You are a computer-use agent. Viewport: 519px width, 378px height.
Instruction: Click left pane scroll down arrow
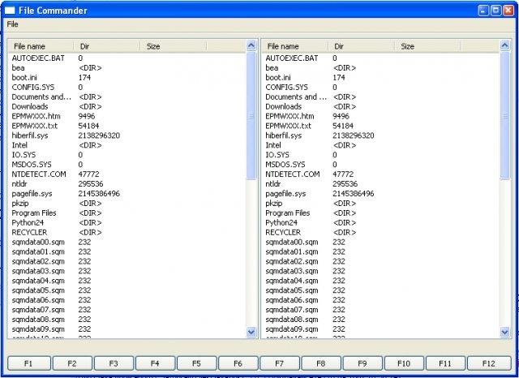coord(251,332)
